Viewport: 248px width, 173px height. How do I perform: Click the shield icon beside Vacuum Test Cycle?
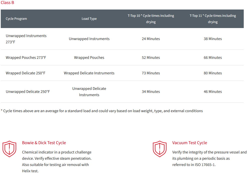160,149
